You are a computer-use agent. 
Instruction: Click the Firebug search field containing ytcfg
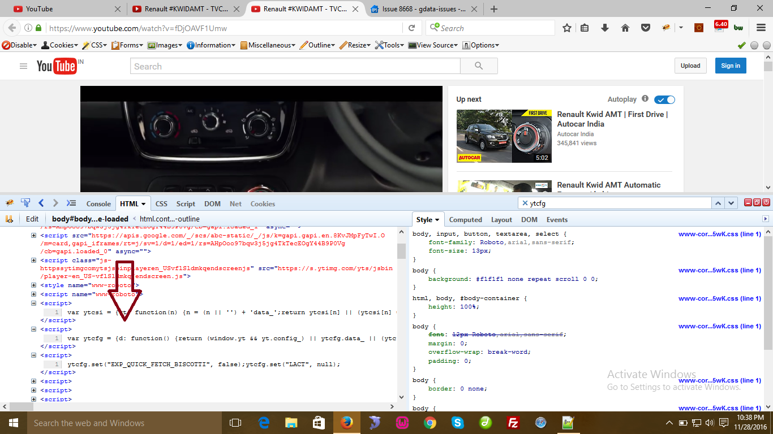click(x=617, y=203)
